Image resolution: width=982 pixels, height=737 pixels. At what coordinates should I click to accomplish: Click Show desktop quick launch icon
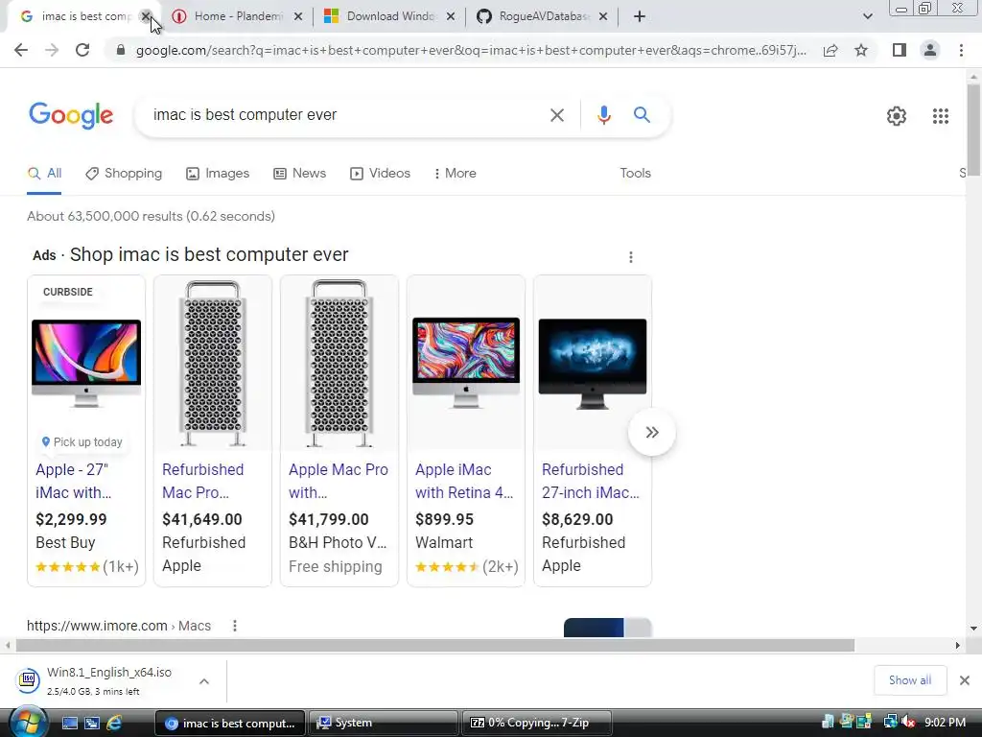click(x=69, y=723)
